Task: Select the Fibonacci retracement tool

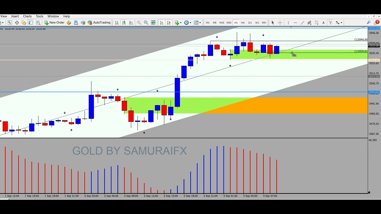Action: coord(316,23)
